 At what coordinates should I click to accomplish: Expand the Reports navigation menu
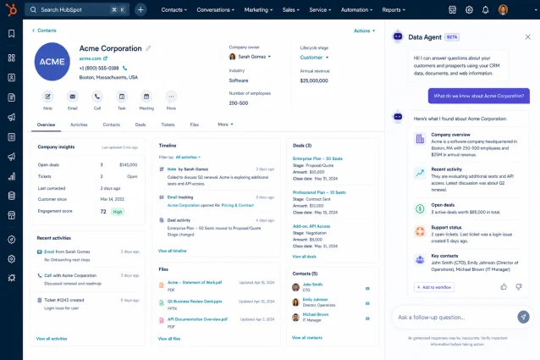394,9
